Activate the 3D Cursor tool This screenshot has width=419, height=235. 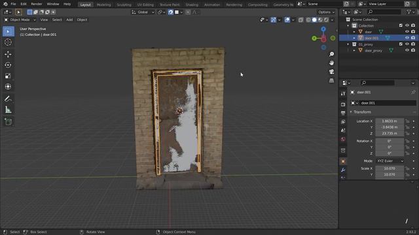[x=8, y=42]
